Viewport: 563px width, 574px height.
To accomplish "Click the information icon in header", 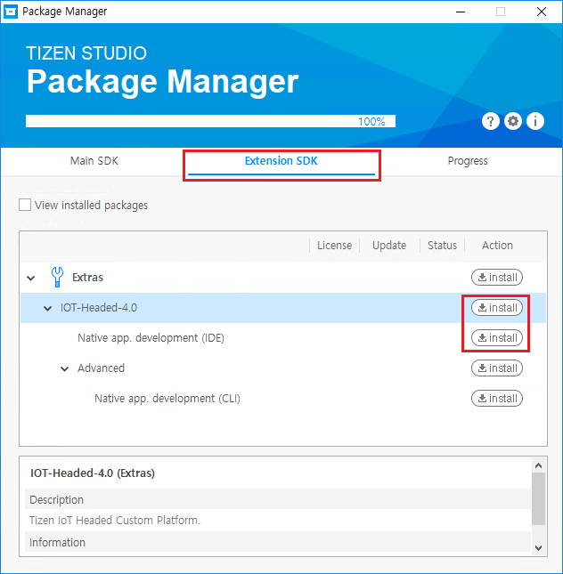I will point(535,122).
